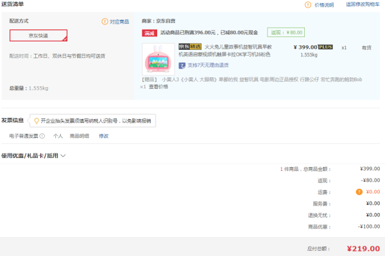Click the 运费 ¥0.00 value
Viewport: 385px width, 256px height.
(373, 192)
